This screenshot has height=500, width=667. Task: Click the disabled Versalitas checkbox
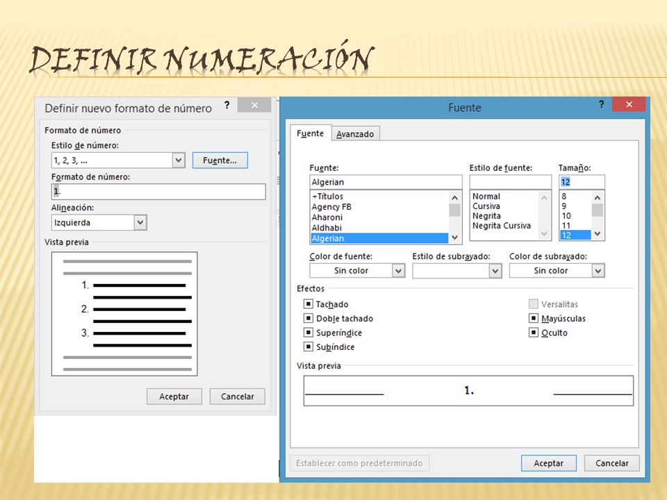click(534, 304)
